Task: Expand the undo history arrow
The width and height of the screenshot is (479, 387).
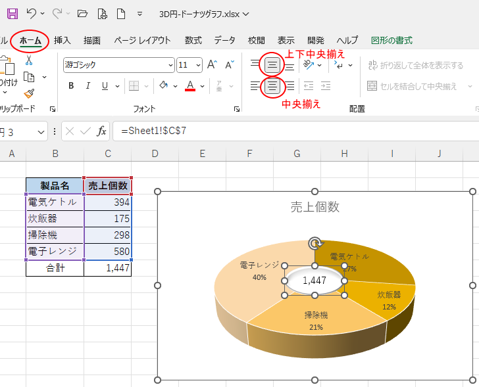Action: [42, 14]
